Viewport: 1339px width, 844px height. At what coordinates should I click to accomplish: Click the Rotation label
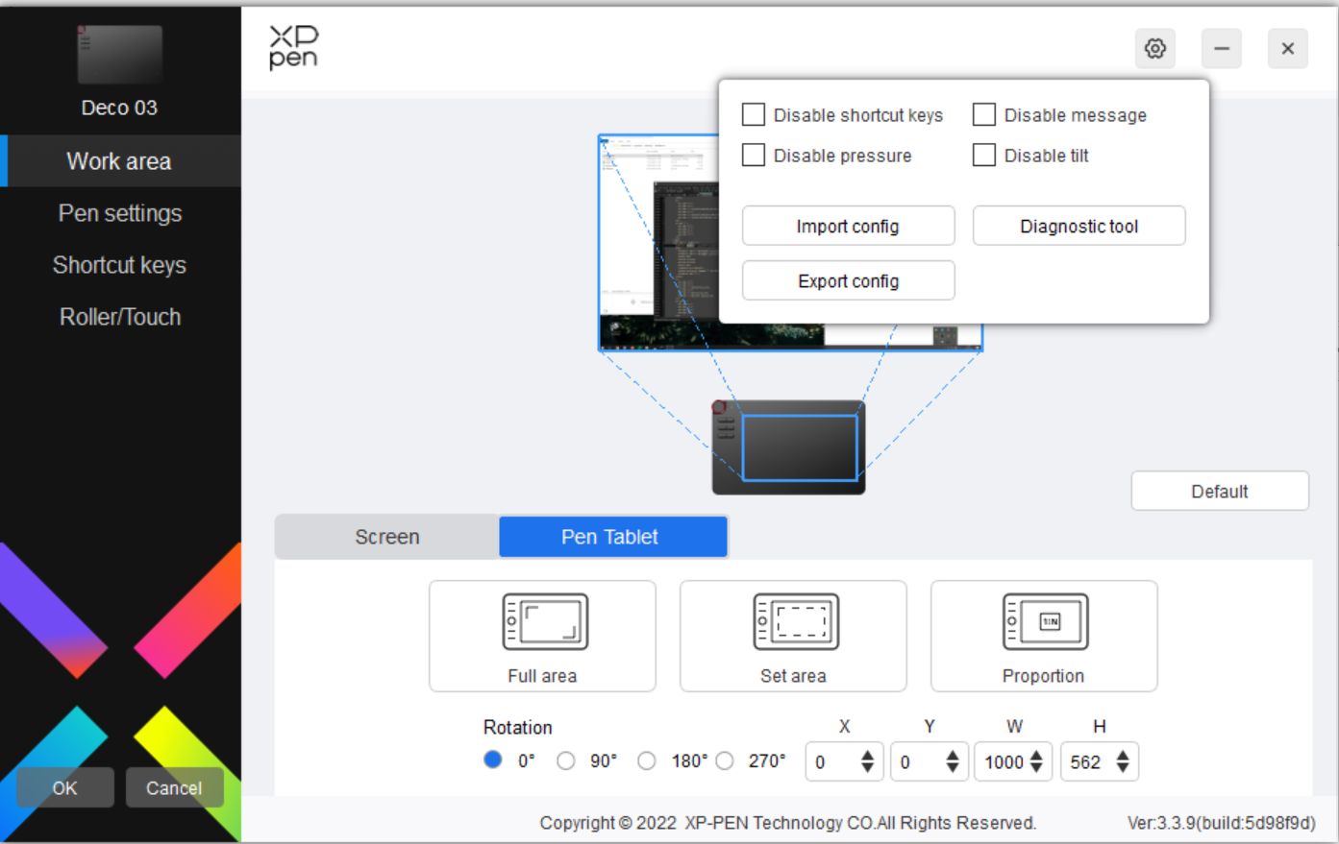click(x=517, y=727)
